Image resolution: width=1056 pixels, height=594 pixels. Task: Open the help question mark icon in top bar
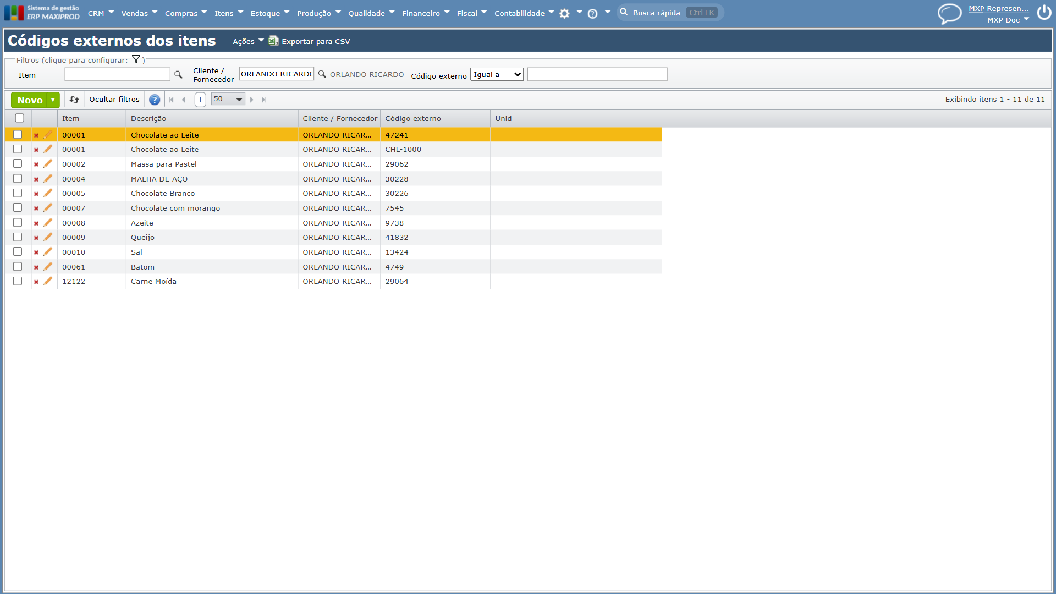click(x=592, y=14)
